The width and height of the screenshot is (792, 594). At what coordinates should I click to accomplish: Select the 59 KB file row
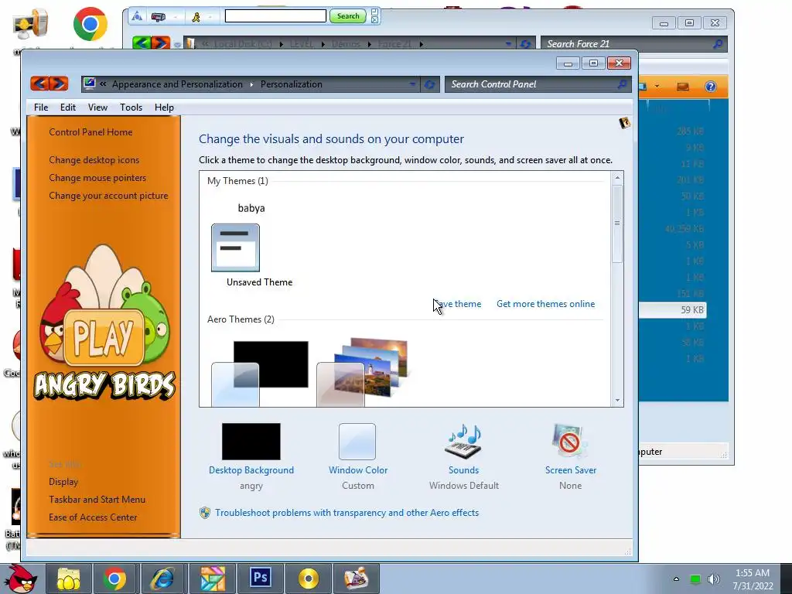click(x=672, y=309)
